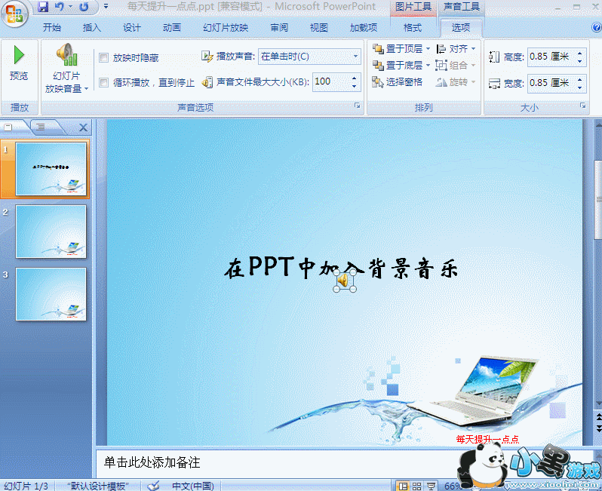Viewport: 602px width, 491px height.
Task: Switch to the 插入 tab
Action: click(x=92, y=27)
